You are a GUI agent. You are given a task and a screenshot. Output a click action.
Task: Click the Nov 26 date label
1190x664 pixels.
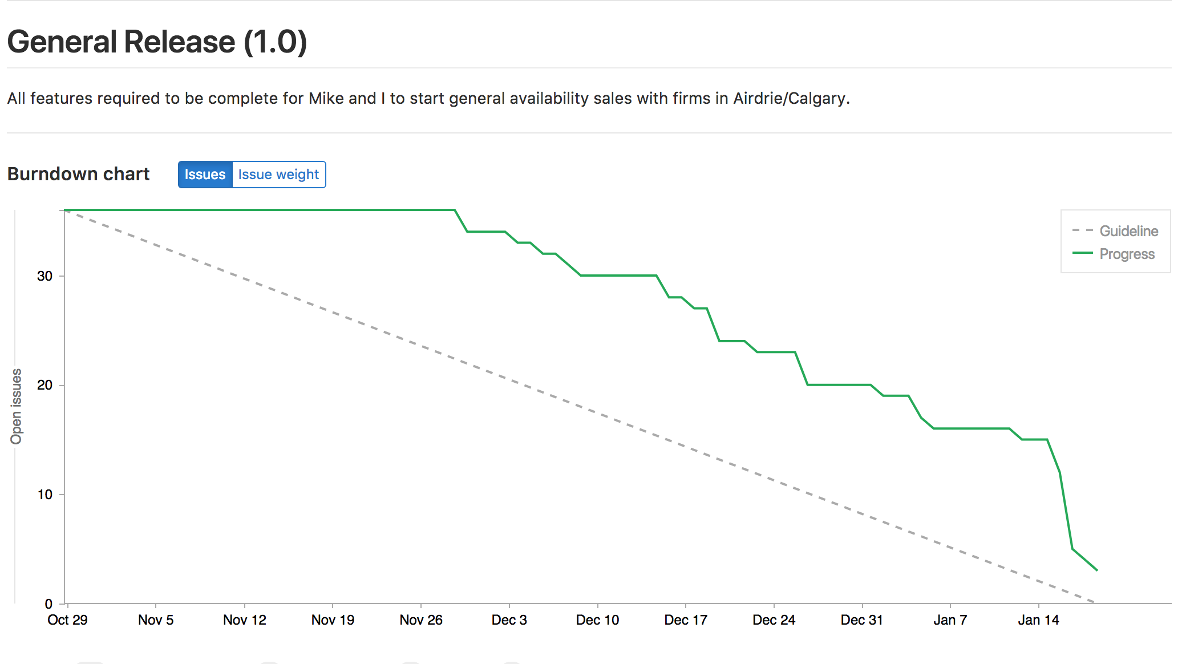coord(421,620)
